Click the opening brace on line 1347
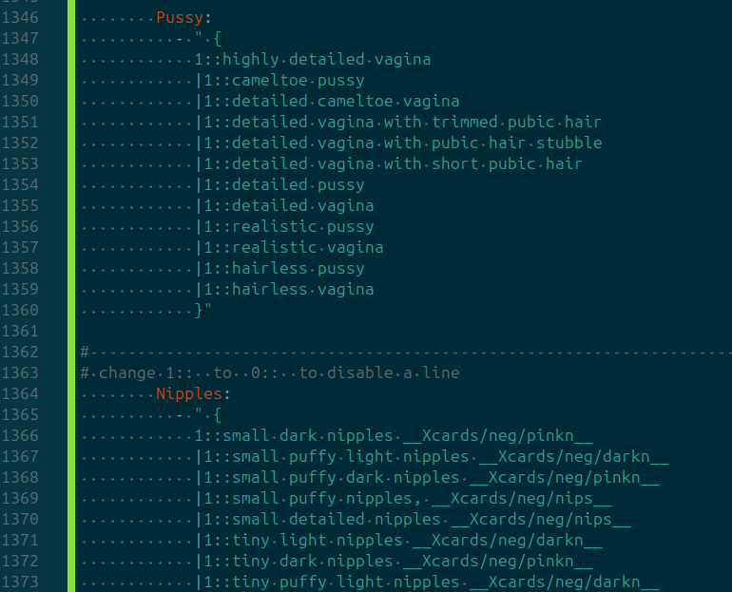Screen dimensions: 732x592 (x=218, y=38)
